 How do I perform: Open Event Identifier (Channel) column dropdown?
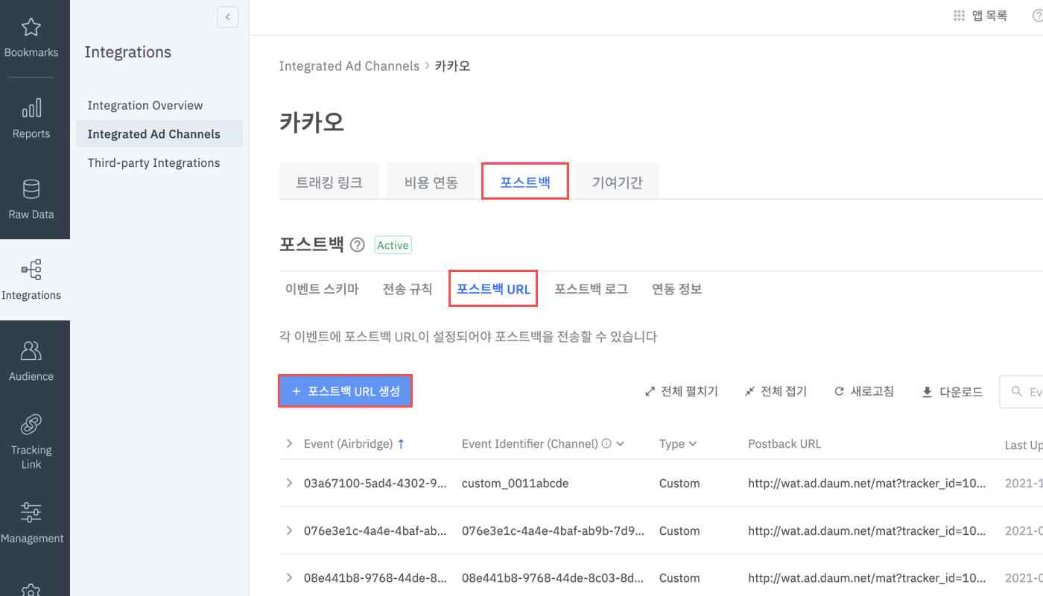(621, 443)
